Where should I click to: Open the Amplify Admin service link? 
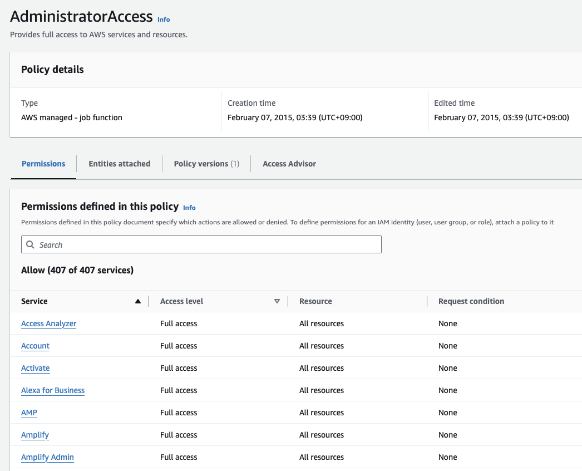click(x=47, y=457)
